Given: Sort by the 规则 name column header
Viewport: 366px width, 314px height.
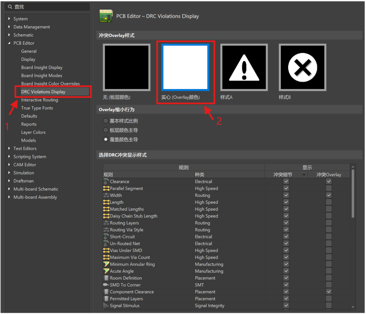Looking at the screenshot, I should 148,175.
